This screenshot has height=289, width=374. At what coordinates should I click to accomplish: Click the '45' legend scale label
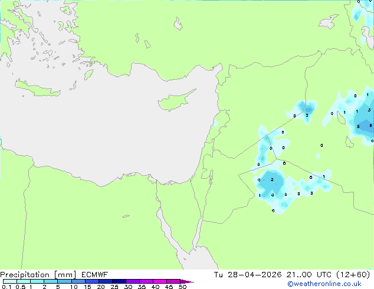click(x=169, y=287)
